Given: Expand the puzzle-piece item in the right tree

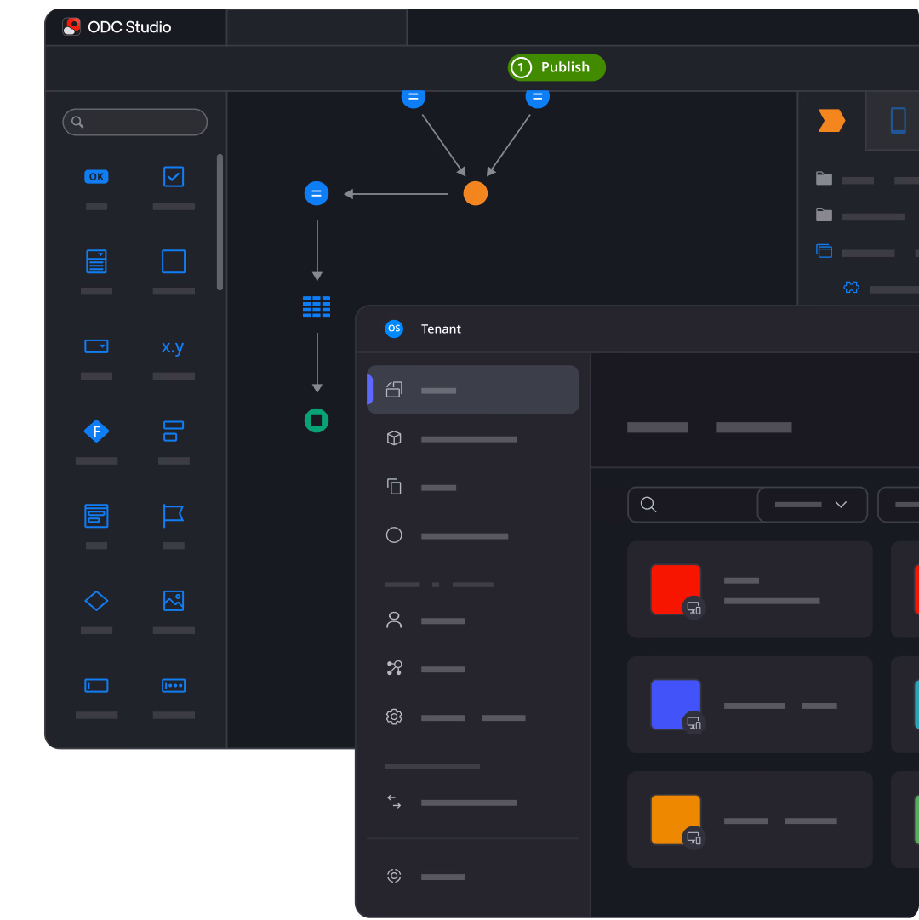Looking at the screenshot, I should click(851, 287).
